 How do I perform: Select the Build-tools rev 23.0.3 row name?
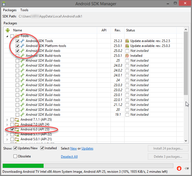coord(43,85)
